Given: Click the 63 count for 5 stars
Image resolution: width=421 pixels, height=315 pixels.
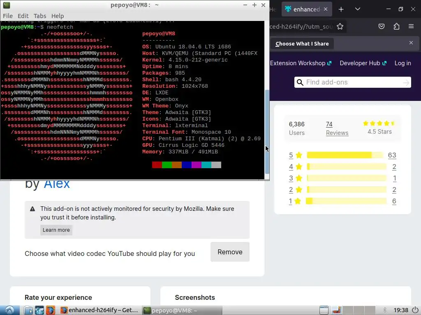Looking at the screenshot, I should 392,155.
